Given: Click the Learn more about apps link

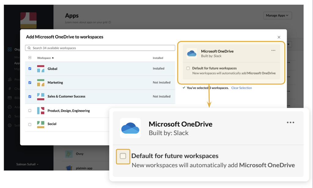Looking at the screenshot, I should pos(86,22).
